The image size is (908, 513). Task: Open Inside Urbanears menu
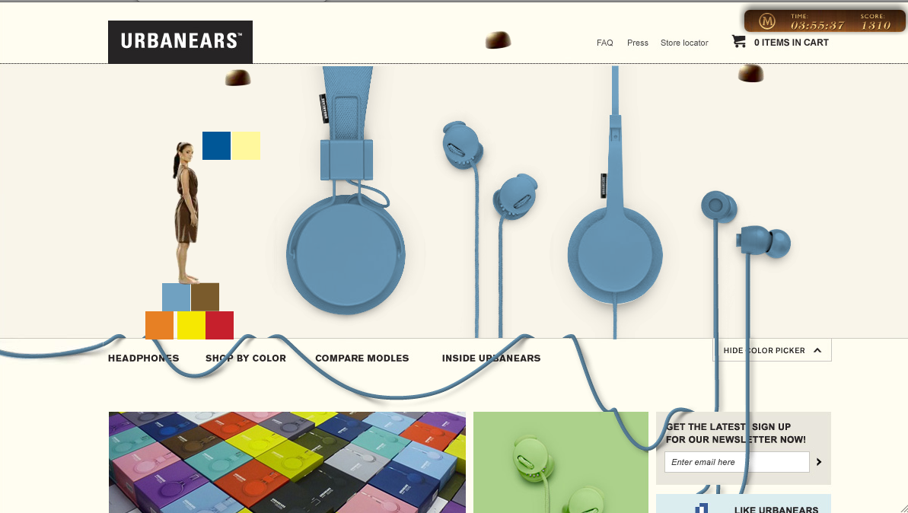491,358
